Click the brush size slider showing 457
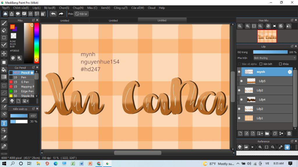 [19, 116]
